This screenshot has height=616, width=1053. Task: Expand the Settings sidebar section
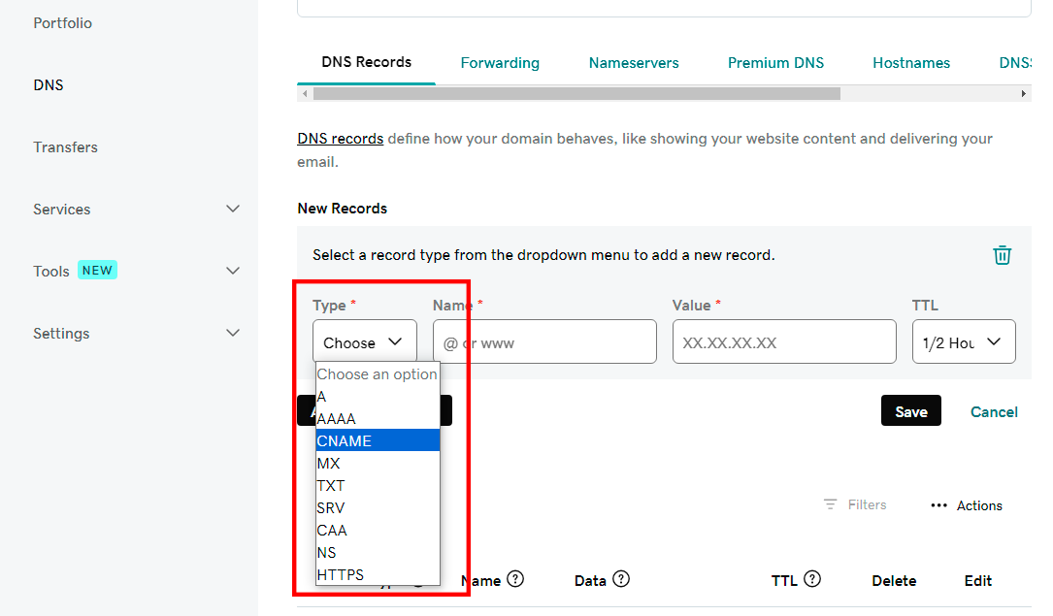233,333
